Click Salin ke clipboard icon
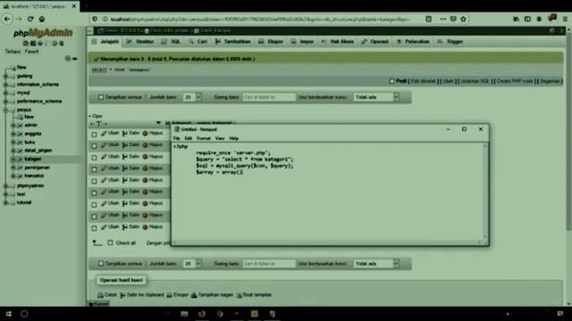The image size is (572, 321). click(x=122, y=295)
